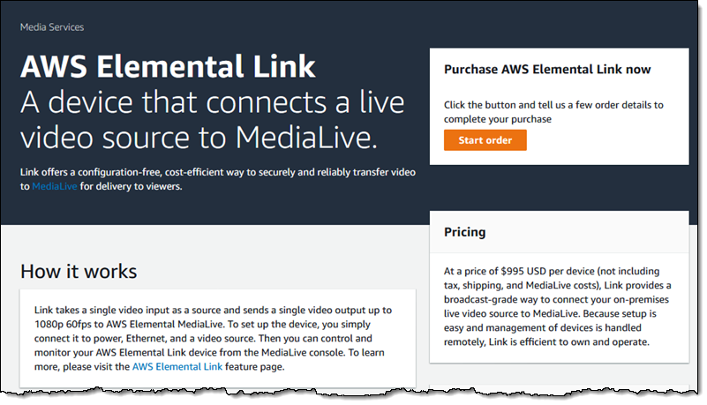
Task: Select the How it works heading
Action: coord(79,270)
